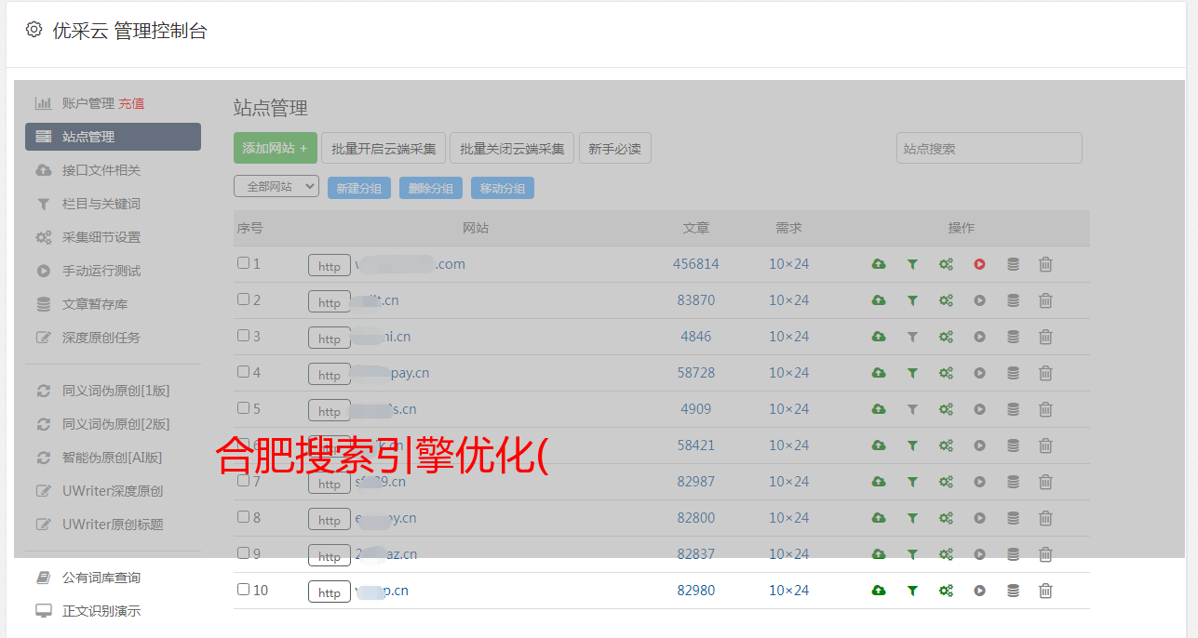Image resolution: width=1198 pixels, height=638 pixels.
Task: Select the checkbox for site row 5
Action: (x=243, y=408)
